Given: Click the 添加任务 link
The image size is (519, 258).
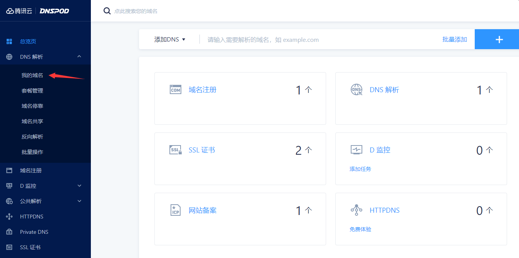Looking at the screenshot, I should [x=360, y=169].
